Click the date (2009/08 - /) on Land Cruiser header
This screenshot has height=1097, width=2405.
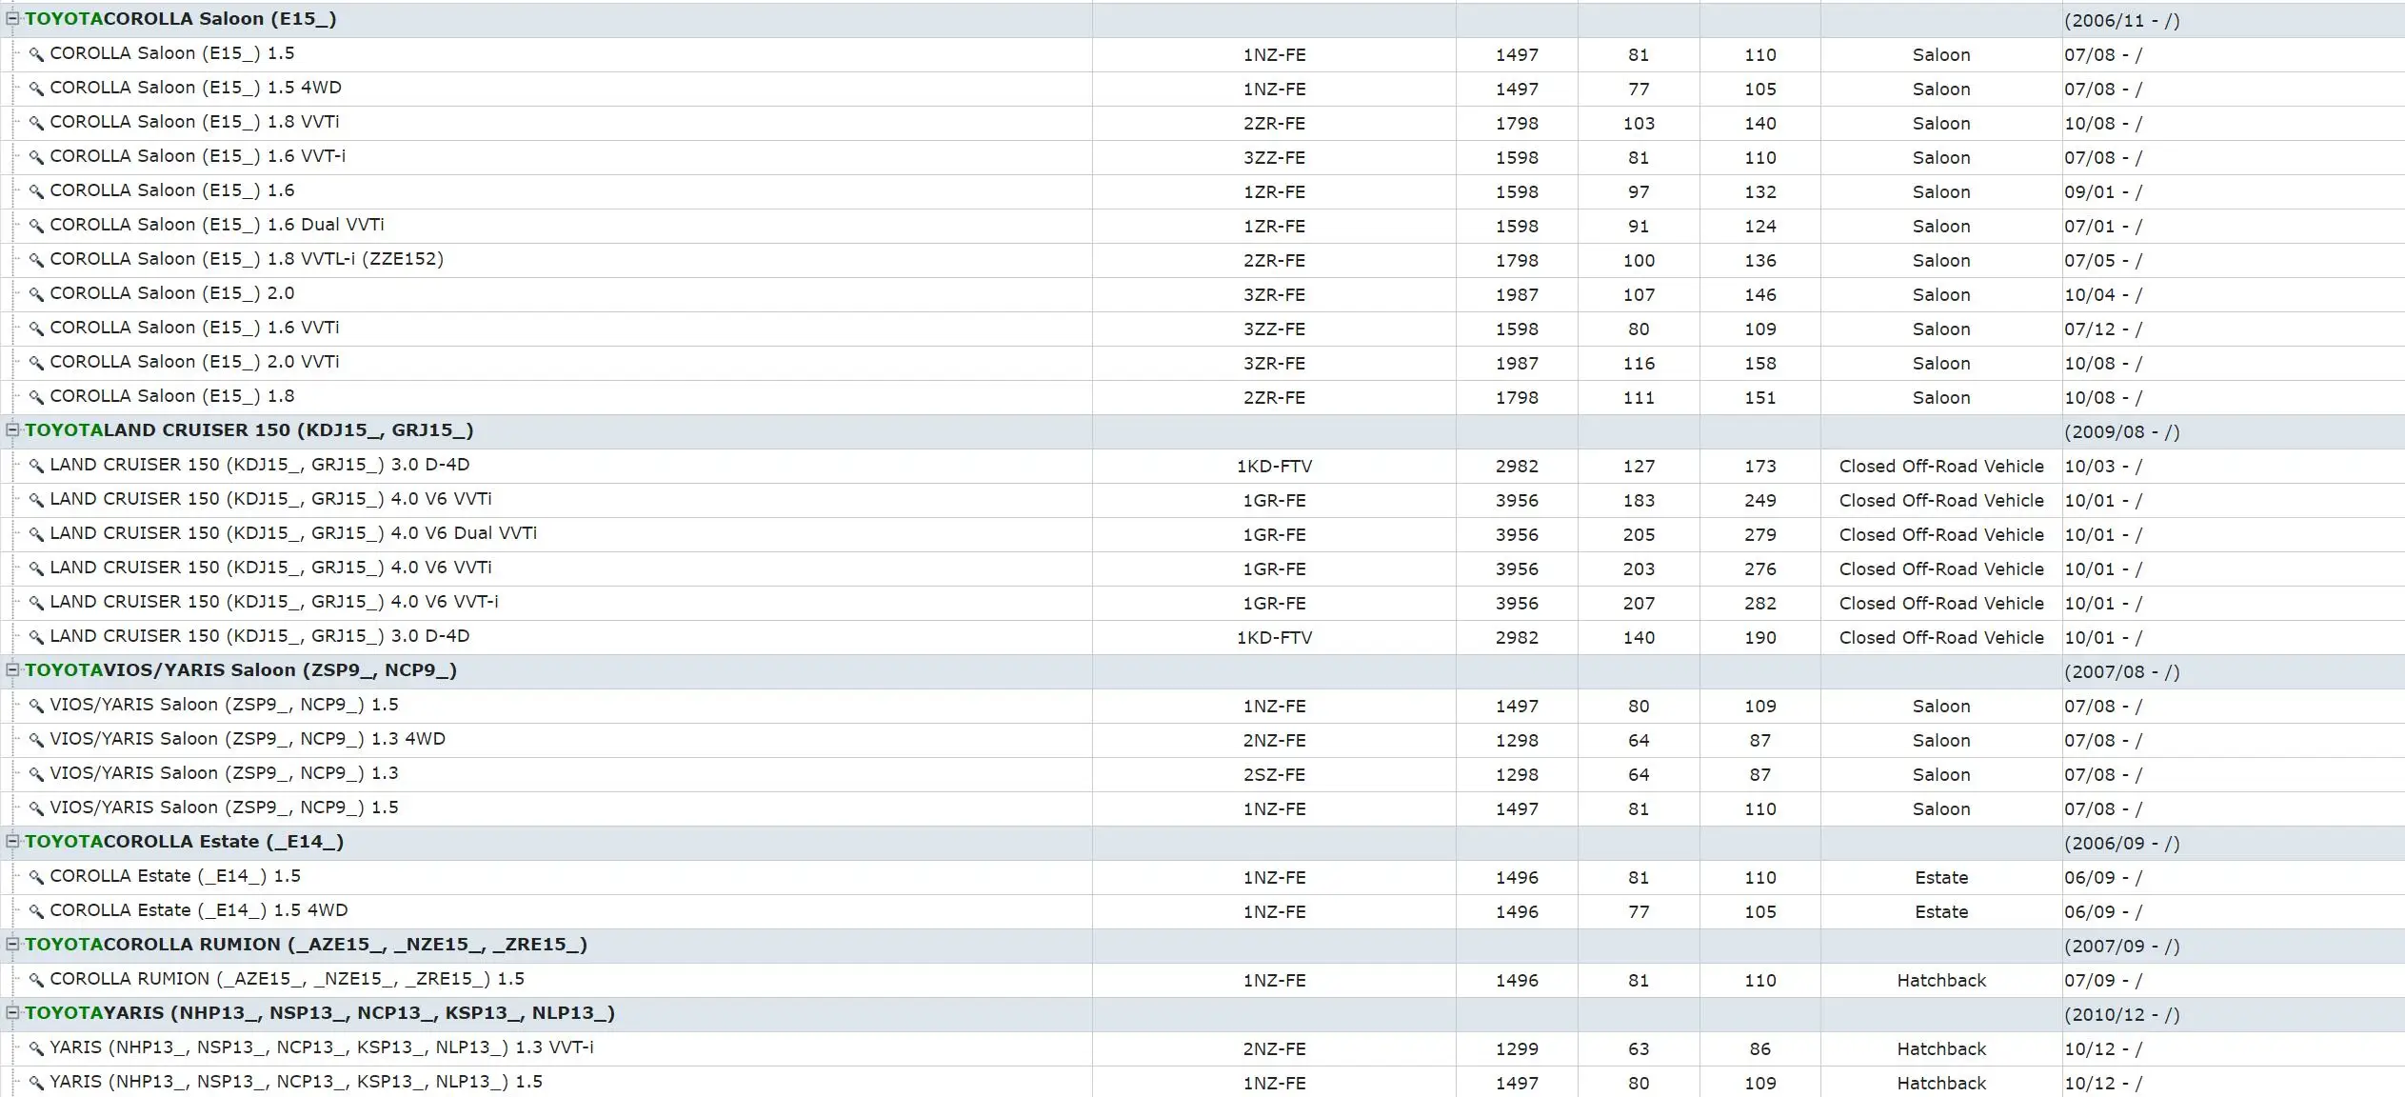click(2122, 432)
